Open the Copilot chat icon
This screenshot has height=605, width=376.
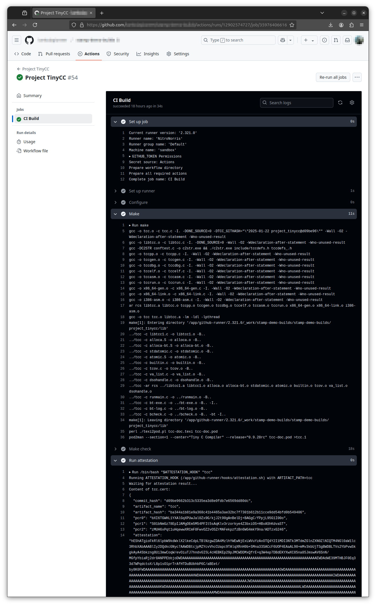point(283,40)
